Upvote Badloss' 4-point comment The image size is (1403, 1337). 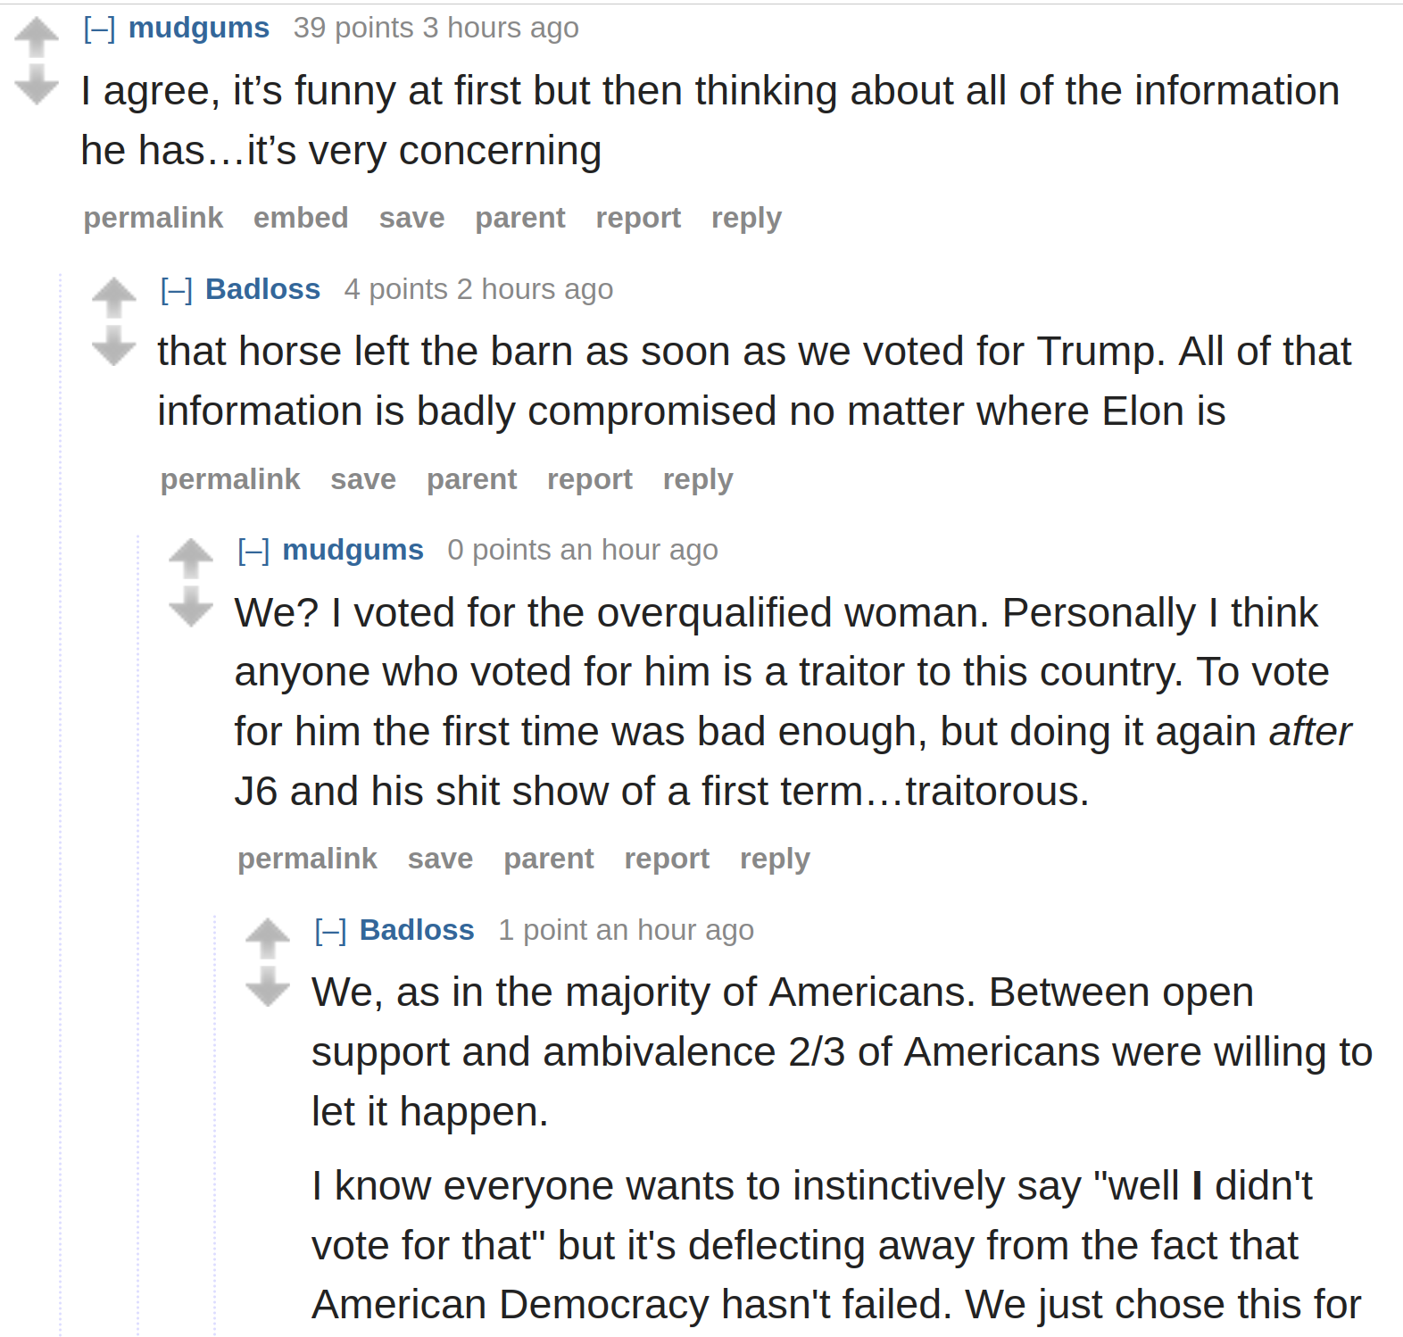[114, 298]
